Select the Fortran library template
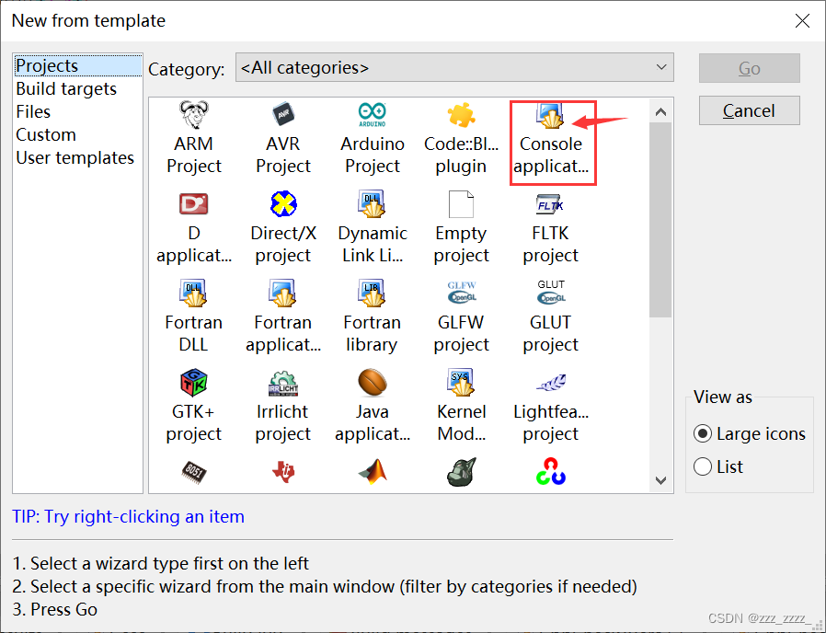 click(x=372, y=317)
